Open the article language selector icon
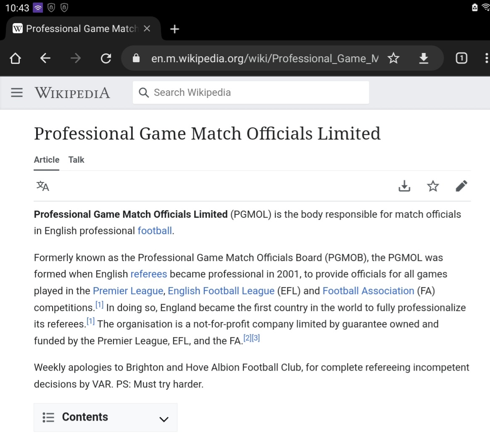 click(43, 186)
